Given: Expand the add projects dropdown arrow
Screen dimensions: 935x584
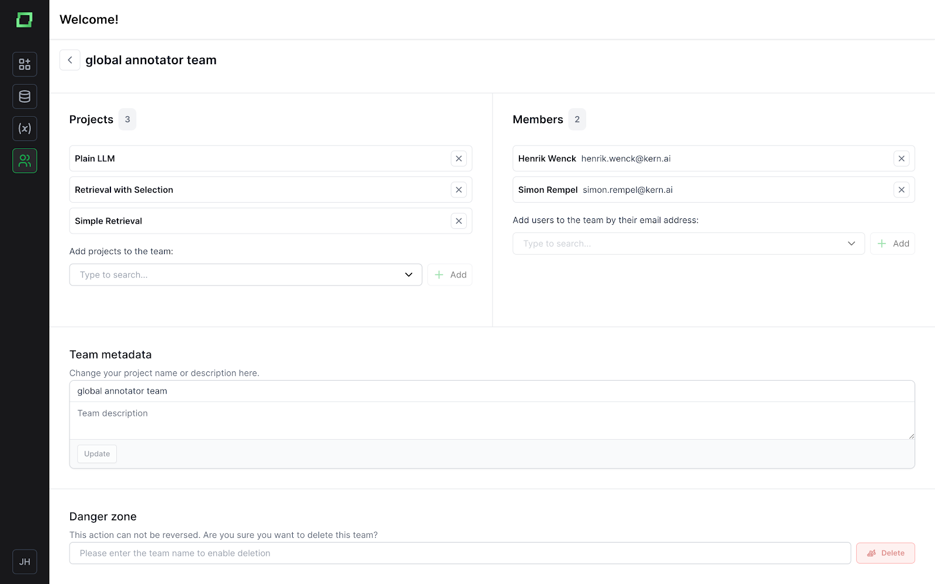Looking at the screenshot, I should pos(409,274).
